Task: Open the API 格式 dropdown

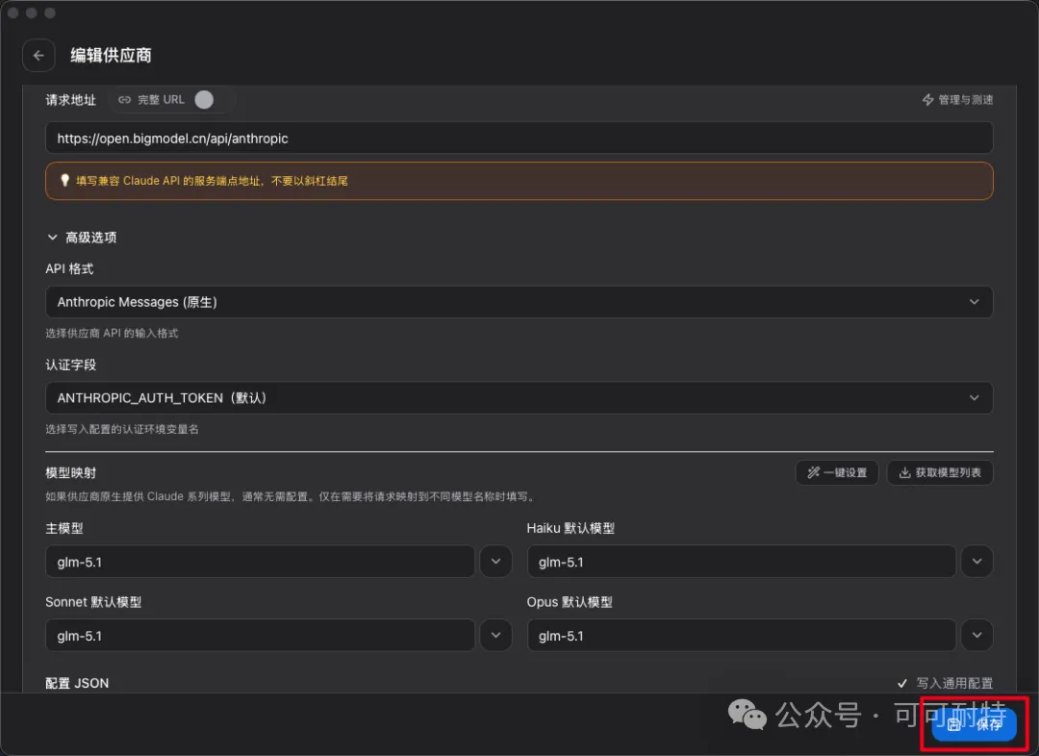Action: (x=519, y=302)
